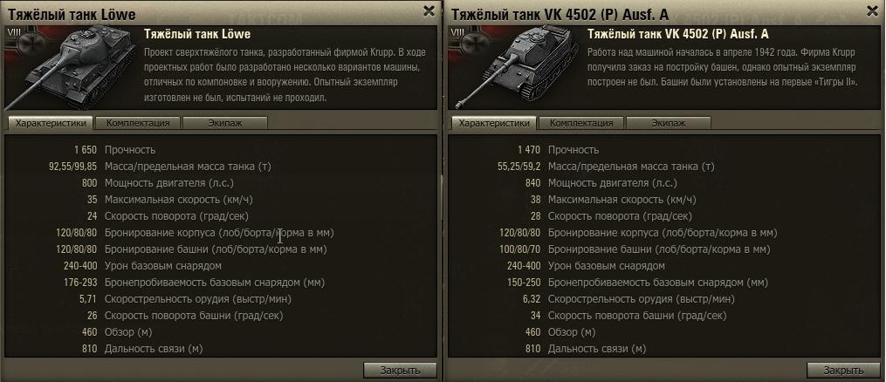886x382 pixels.
Task: Click the VK 4502 tank preview image
Action: [514, 66]
